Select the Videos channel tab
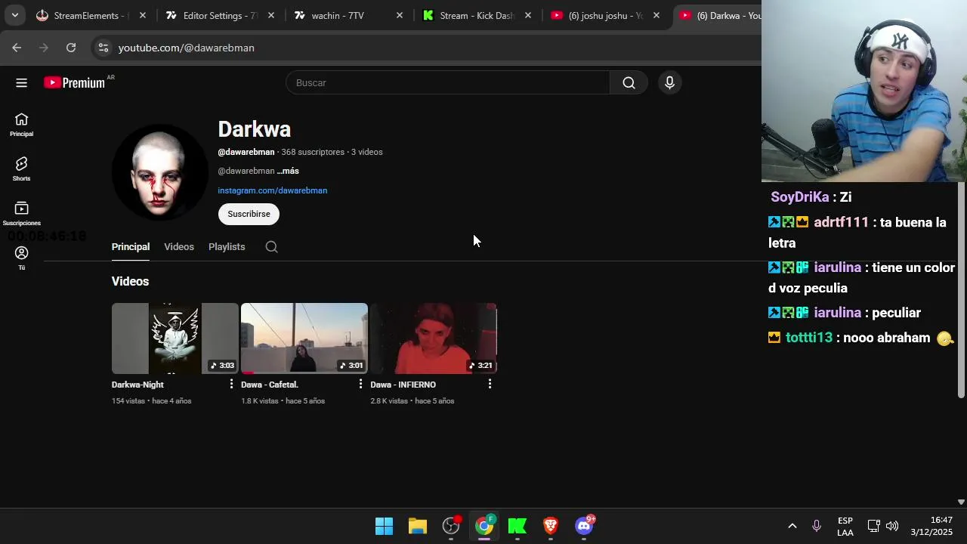 (179, 247)
